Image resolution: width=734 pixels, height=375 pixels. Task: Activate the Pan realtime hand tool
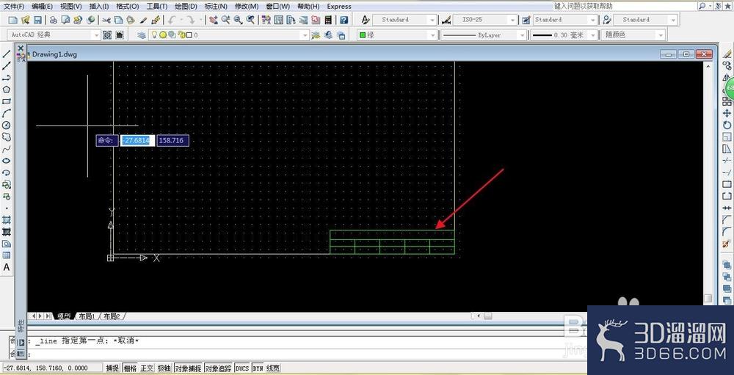[214, 20]
